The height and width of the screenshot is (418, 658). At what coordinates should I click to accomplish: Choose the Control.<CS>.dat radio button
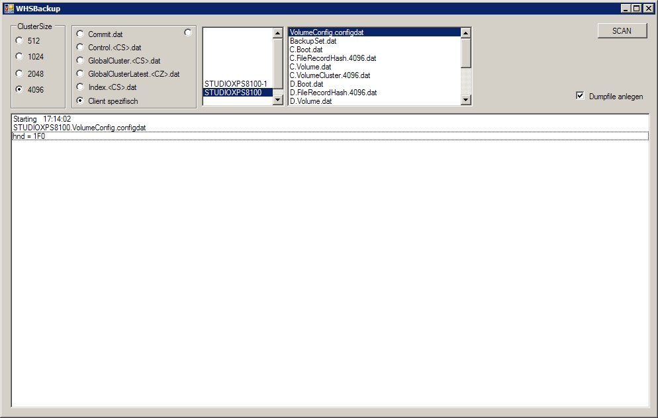click(80, 47)
